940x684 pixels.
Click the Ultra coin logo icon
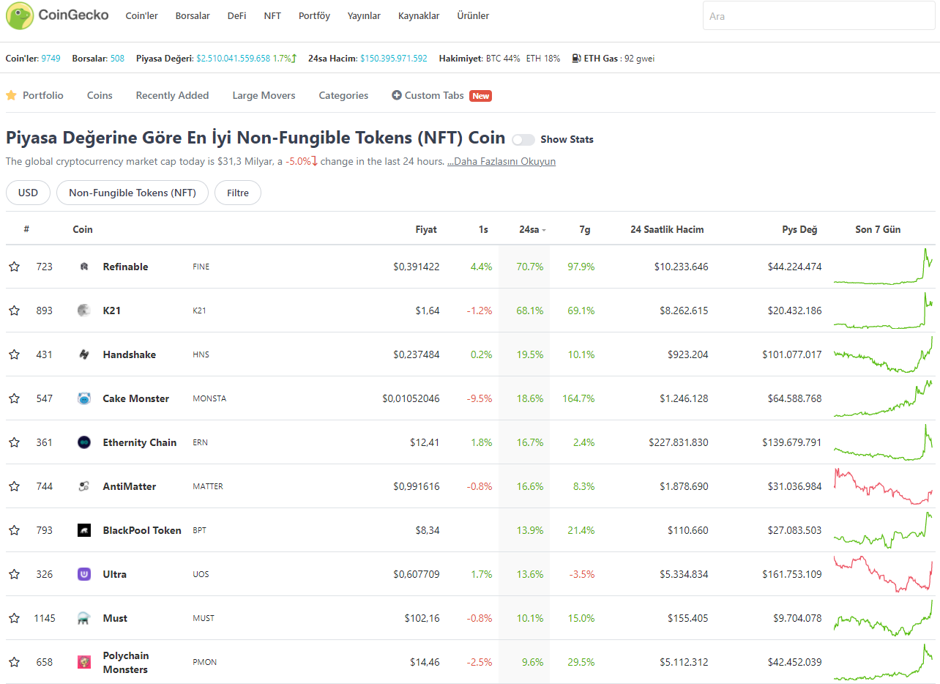[x=84, y=574]
